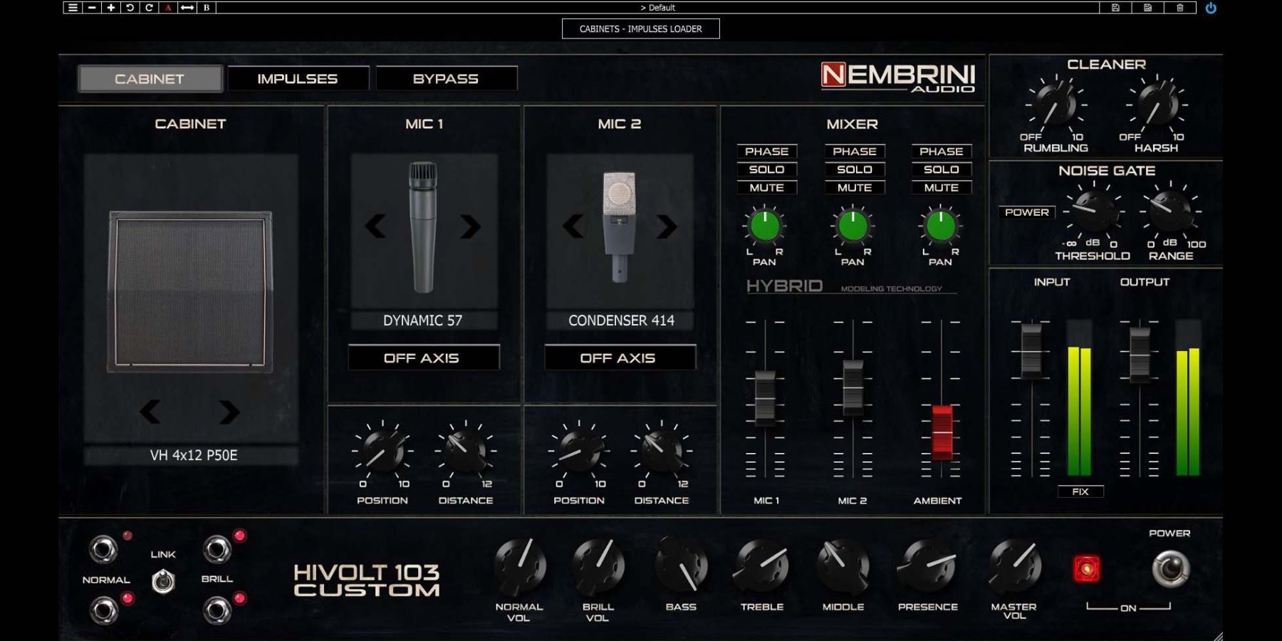
Task: Switch to the IMPULSES tab
Action: [298, 79]
